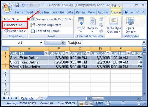Switch to Page Layout view in status bar
148x107 pixels.
[86, 103]
